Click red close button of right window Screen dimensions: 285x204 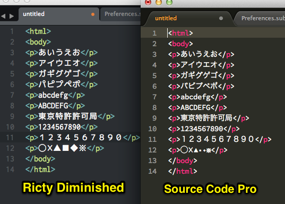(148, 2)
